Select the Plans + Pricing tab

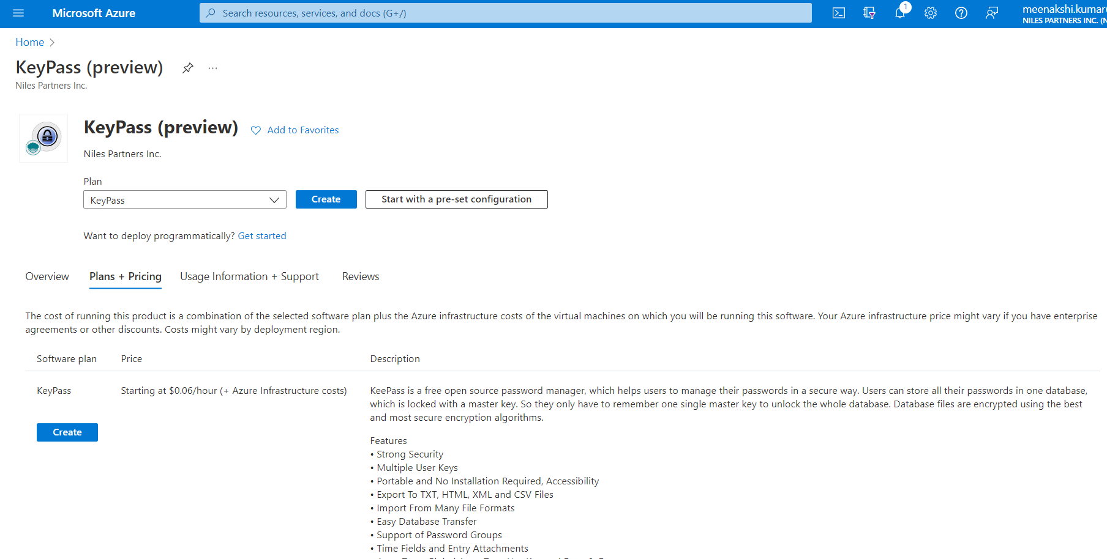coord(126,276)
